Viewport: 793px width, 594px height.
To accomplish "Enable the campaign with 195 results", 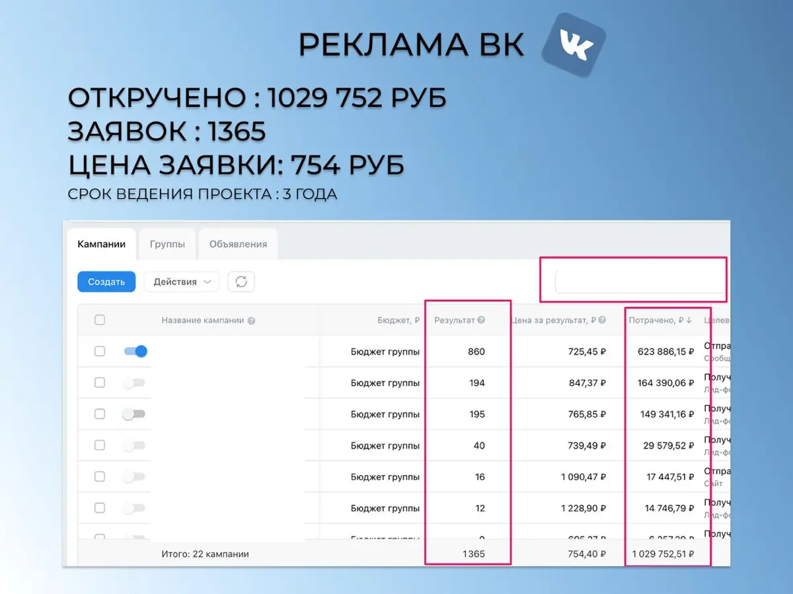I will (134, 414).
